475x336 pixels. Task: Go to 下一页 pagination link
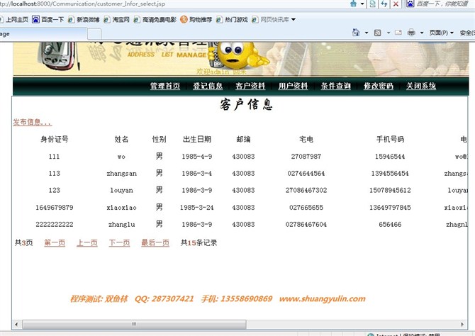point(119,243)
